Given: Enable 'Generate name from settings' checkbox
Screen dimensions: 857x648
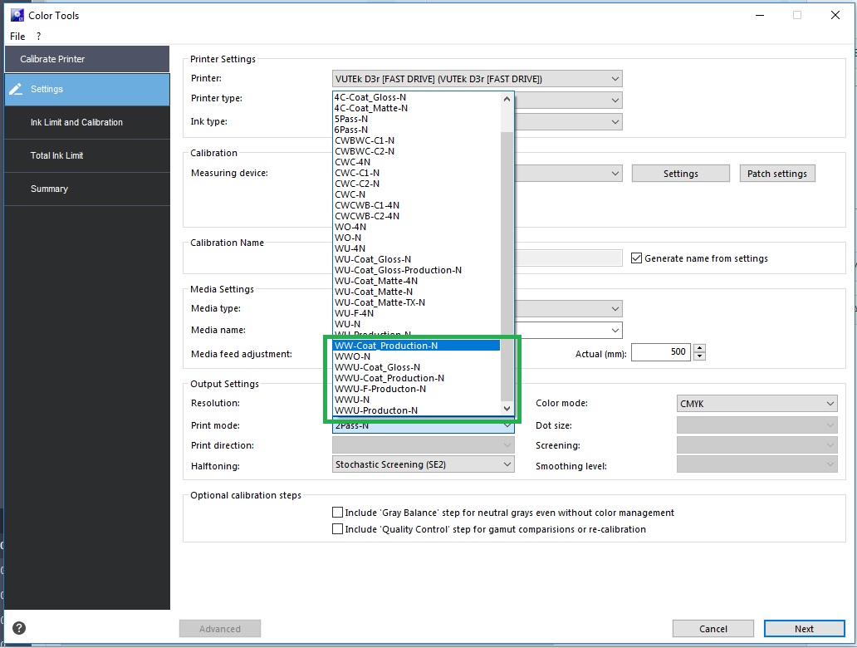Looking at the screenshot, I should tap(636, 258).
